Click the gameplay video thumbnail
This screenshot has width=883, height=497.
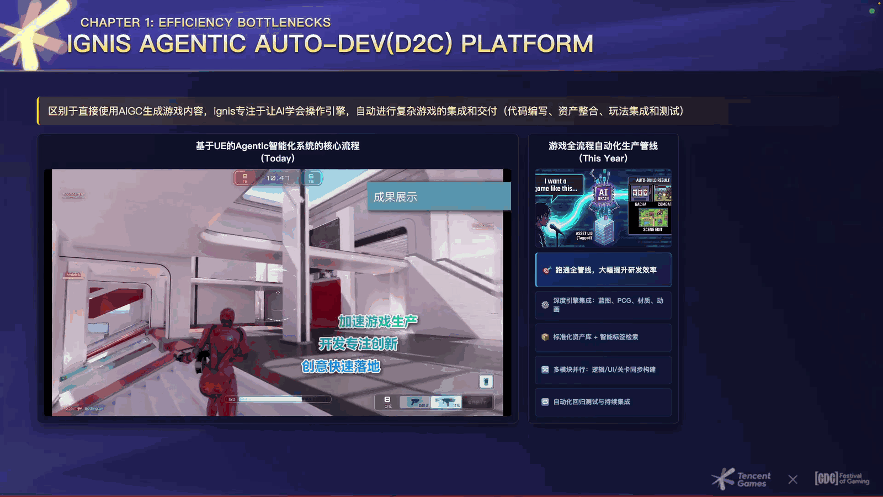click(x=278, y=293)
